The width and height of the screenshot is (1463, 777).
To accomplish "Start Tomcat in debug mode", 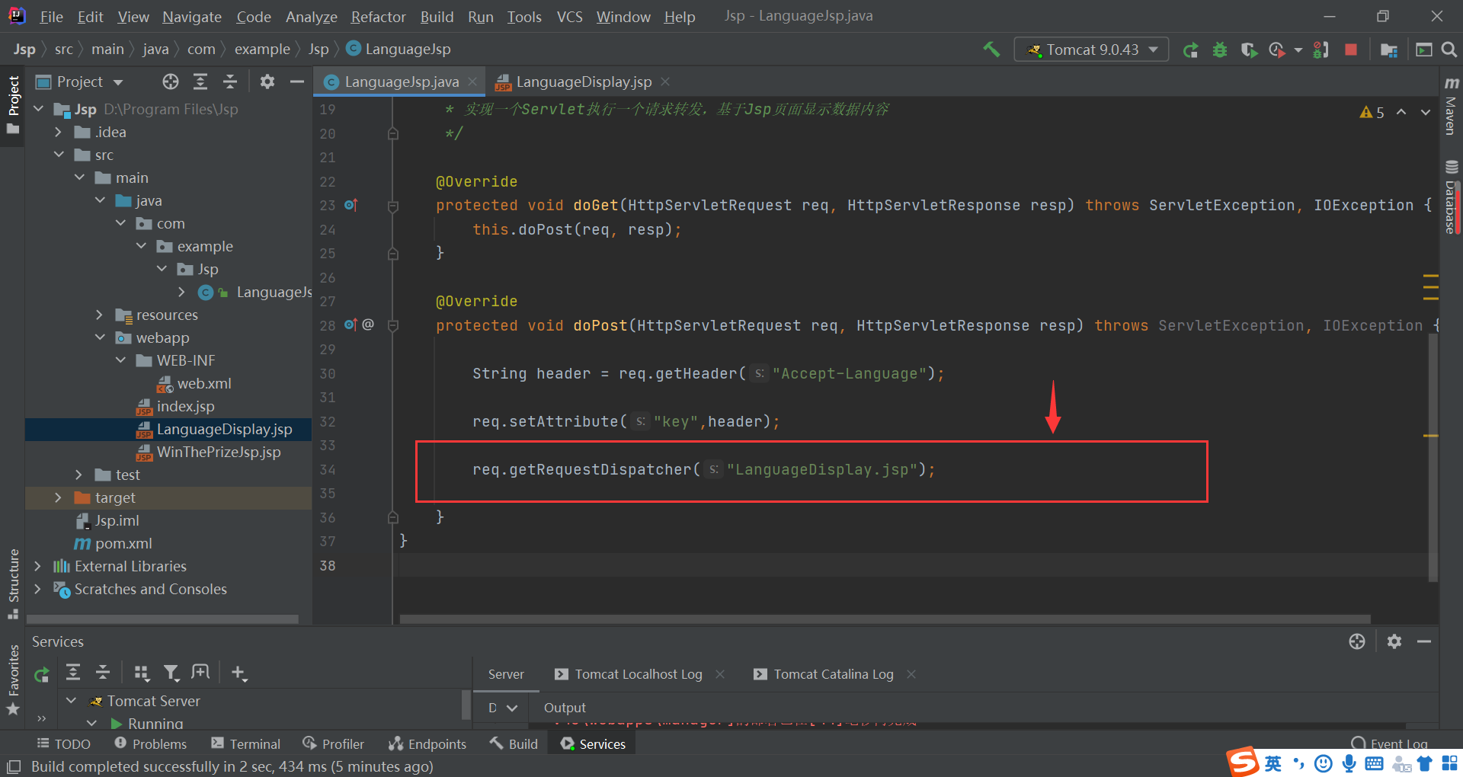I will [x=1220, y=50].
